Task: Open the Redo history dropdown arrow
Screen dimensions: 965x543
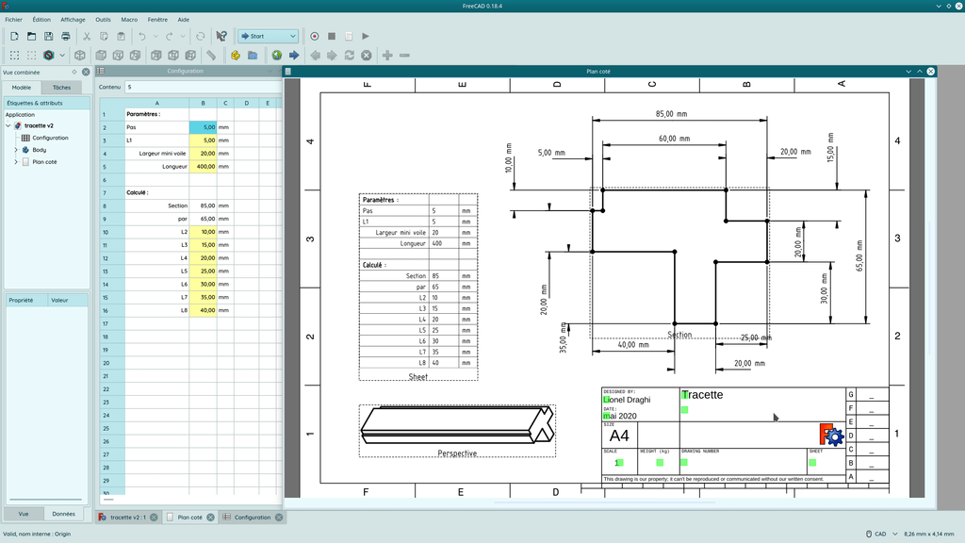Action: point(183,37)
